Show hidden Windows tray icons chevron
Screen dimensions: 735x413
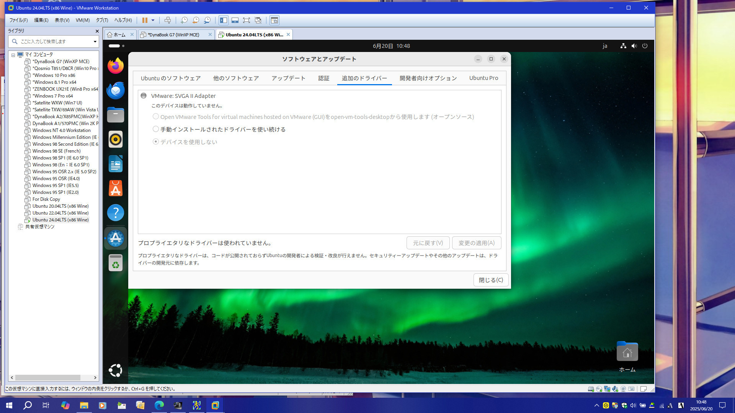click(x=596, y=405)
